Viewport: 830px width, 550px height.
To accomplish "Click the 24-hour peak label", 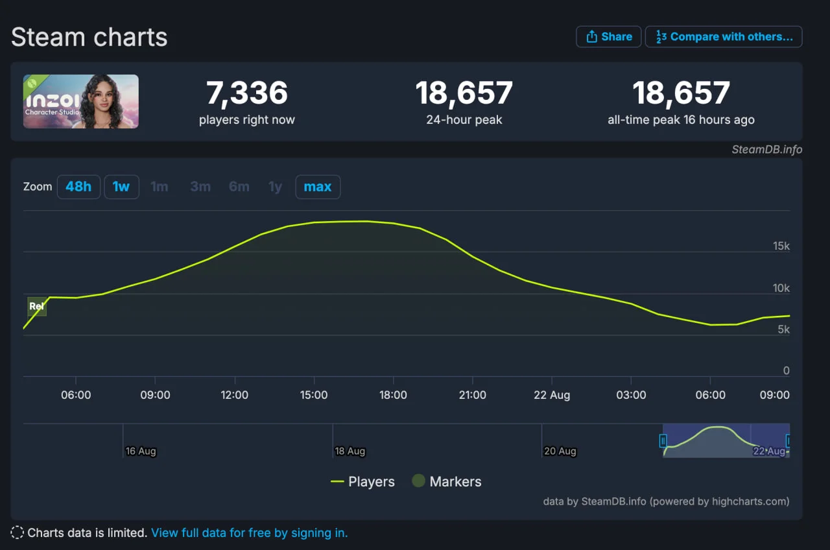I will point(464,120).
